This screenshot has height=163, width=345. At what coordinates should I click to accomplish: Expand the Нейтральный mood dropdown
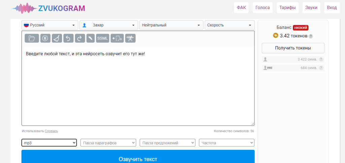(x=171, y=25)
